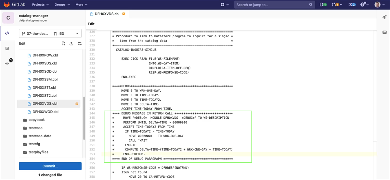This screenshot has height=180, width=390.
Task: Open the Projects menu
Action: click(40, 5)
